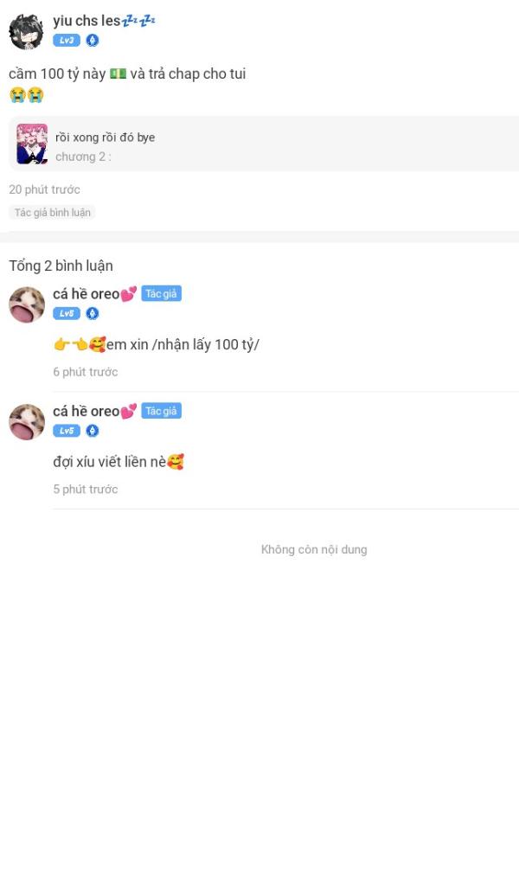Tap medal icon on first reply
The image size is (519, 871).
[x=93, y=313]
